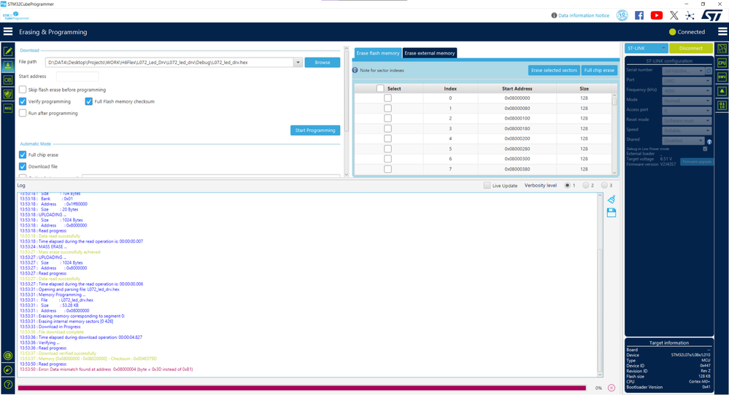
Task: Open the help question mark icon
Action: [x=7, y=384]
